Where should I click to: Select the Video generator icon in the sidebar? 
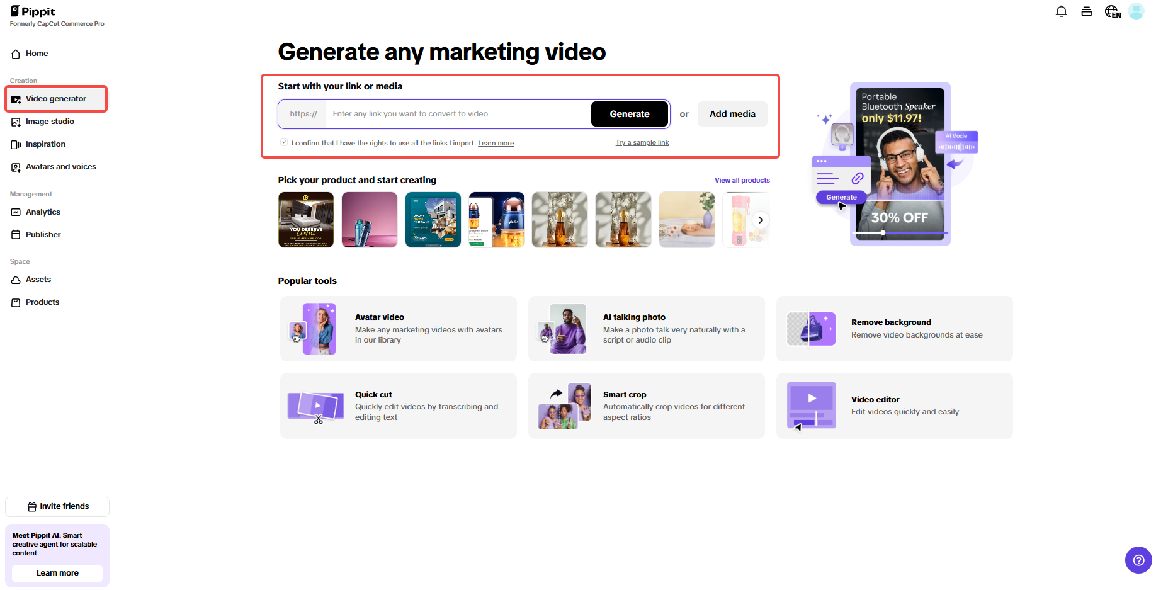[16, 98]
